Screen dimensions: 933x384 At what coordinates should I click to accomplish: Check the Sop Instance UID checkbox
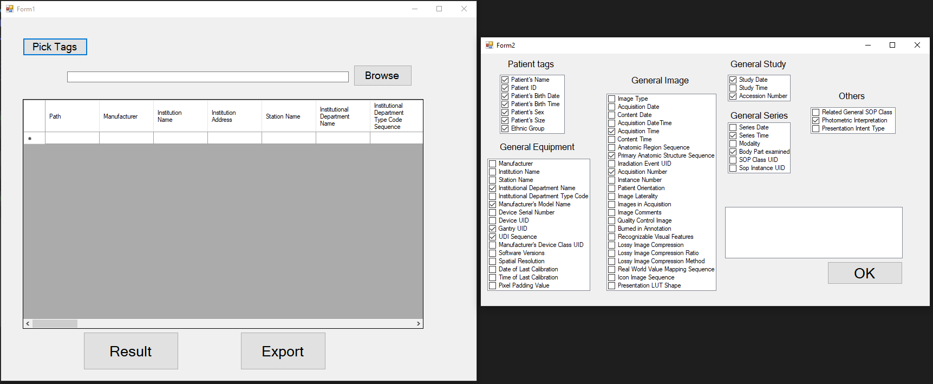[733, 168]
